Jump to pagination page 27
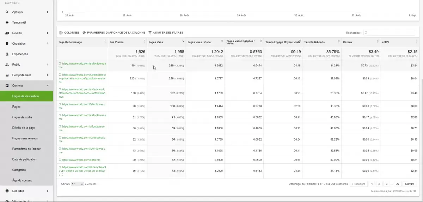423x202 pixels. (398, 184)
